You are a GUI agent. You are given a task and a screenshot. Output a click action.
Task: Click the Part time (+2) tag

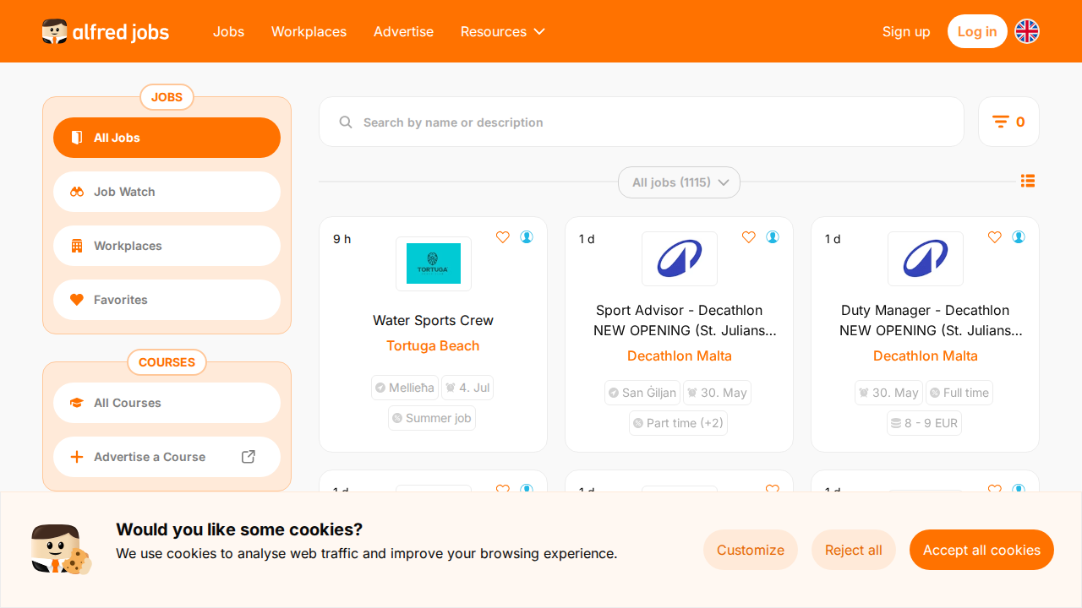coord(678,423)
